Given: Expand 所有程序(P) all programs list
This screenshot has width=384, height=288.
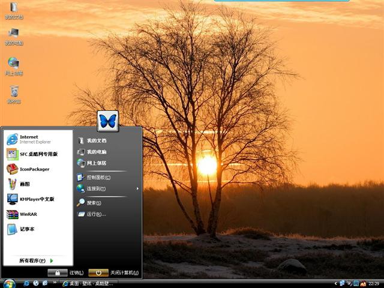Looking at the screenshot, I should pos(36,260).
